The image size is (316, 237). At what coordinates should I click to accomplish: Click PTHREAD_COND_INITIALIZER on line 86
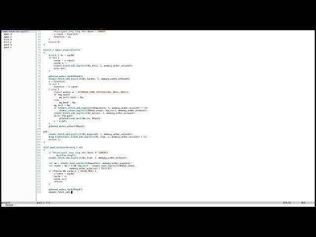tap(95, 92)
